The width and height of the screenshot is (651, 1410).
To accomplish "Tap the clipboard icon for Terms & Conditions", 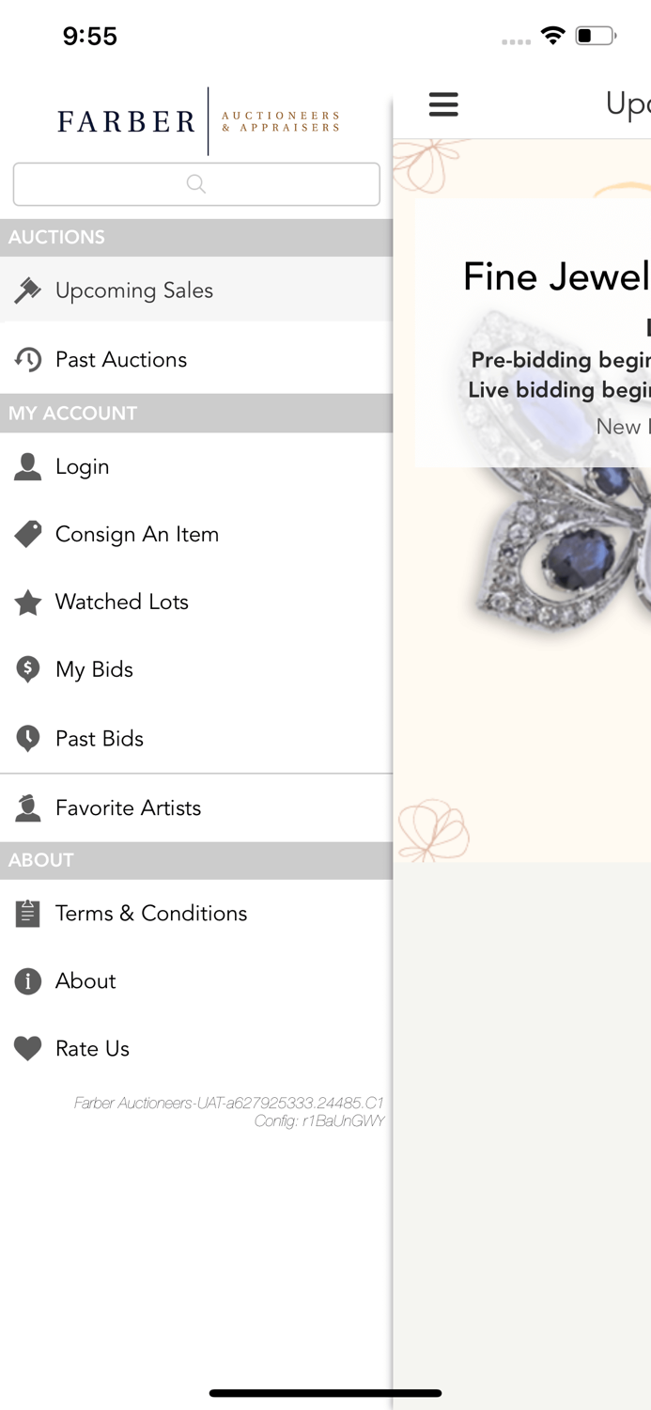I will pyautogui.click(x=28, y=913).
